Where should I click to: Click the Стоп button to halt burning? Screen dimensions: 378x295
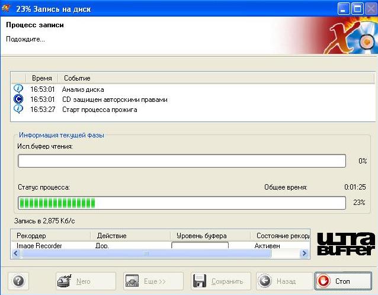click(x=343, y=281)
